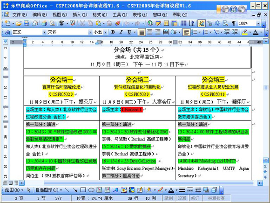Image resolution: width=270 pixels, height=203 pixels.
Task: Select the drawing pointer arrow tool
Action: point(29,190)
